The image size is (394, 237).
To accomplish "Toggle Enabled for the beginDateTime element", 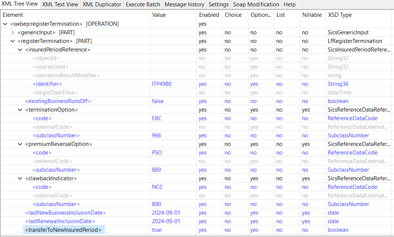I will [x=202, y=93].
